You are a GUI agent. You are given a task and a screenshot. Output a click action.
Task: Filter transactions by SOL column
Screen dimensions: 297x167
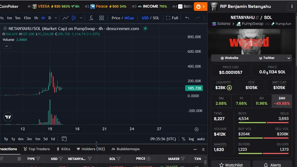pos(119,159)
